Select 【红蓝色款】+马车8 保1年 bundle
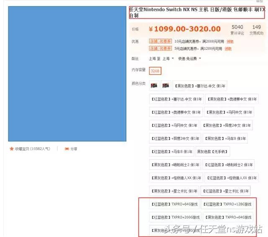 pyautogui.click(x=172, y=151)
